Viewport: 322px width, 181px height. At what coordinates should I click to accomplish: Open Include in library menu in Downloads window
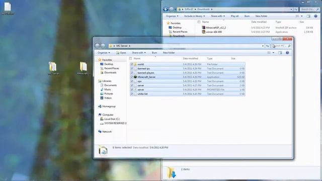[x=194, y=16]
